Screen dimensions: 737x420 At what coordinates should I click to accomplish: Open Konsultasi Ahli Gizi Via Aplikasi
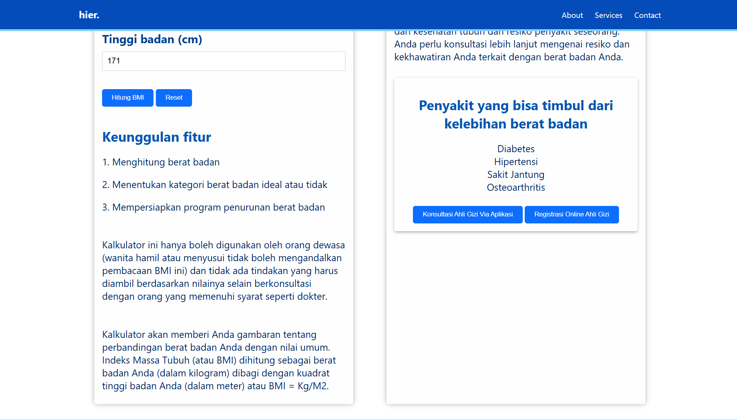point(467,214)
